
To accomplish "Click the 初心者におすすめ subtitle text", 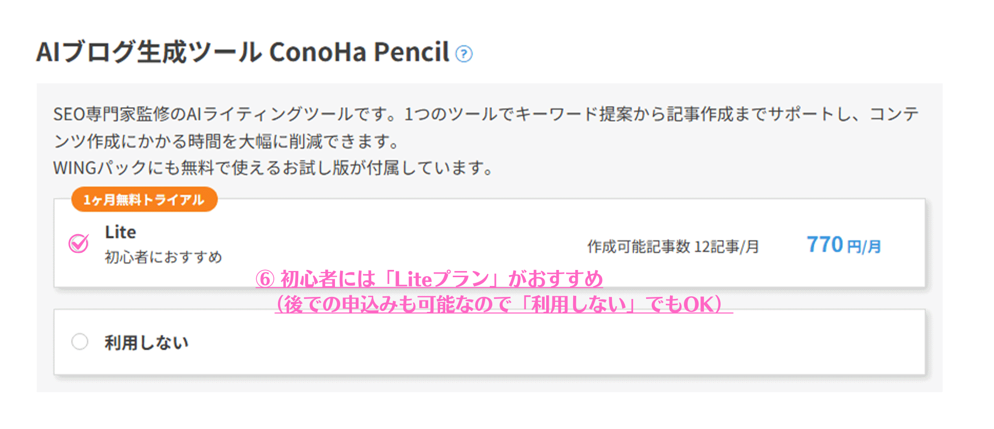I will 163,257.
